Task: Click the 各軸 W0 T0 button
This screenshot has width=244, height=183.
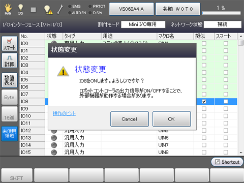Action: [x=178, y=9]
